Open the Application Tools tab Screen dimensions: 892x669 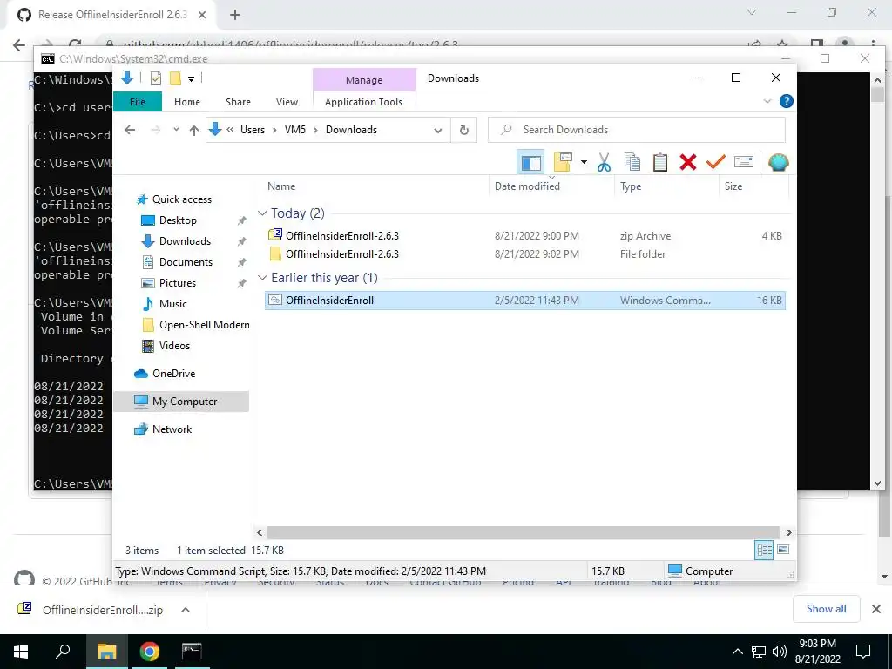(363, 102)
